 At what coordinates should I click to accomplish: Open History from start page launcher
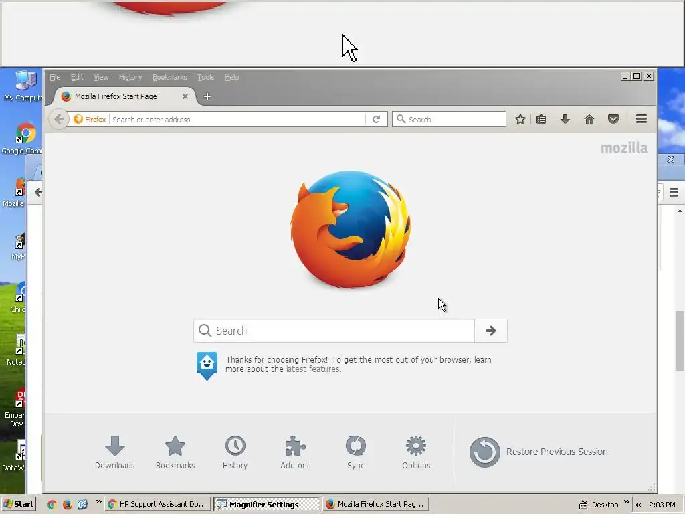click(235, 452)
